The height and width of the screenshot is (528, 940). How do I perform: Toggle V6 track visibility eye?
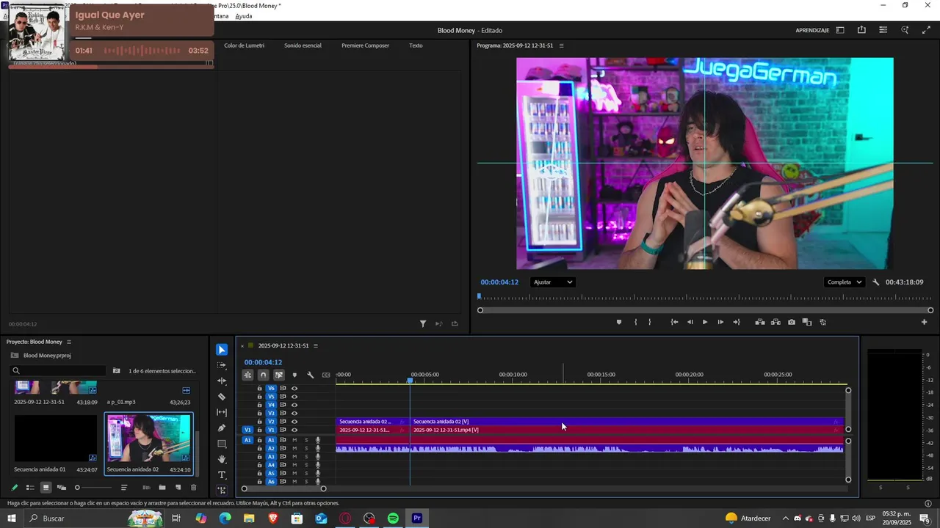click(x=294, y=389)
